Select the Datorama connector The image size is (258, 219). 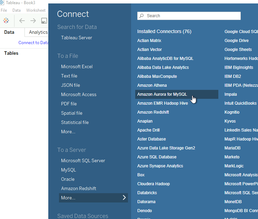(x=147, y=202)
